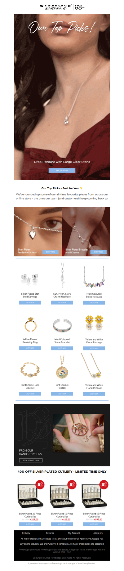Open the Bird Enamel Link Bracelet image
124x571 pixels.
click(x=30, y=369)
